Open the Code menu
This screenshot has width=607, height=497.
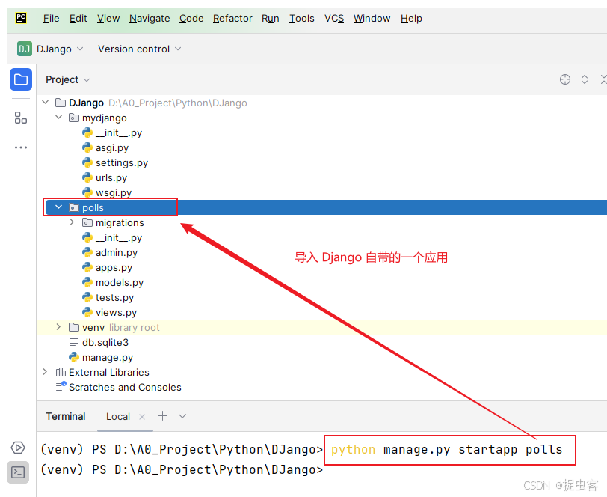tap(191, 18)
